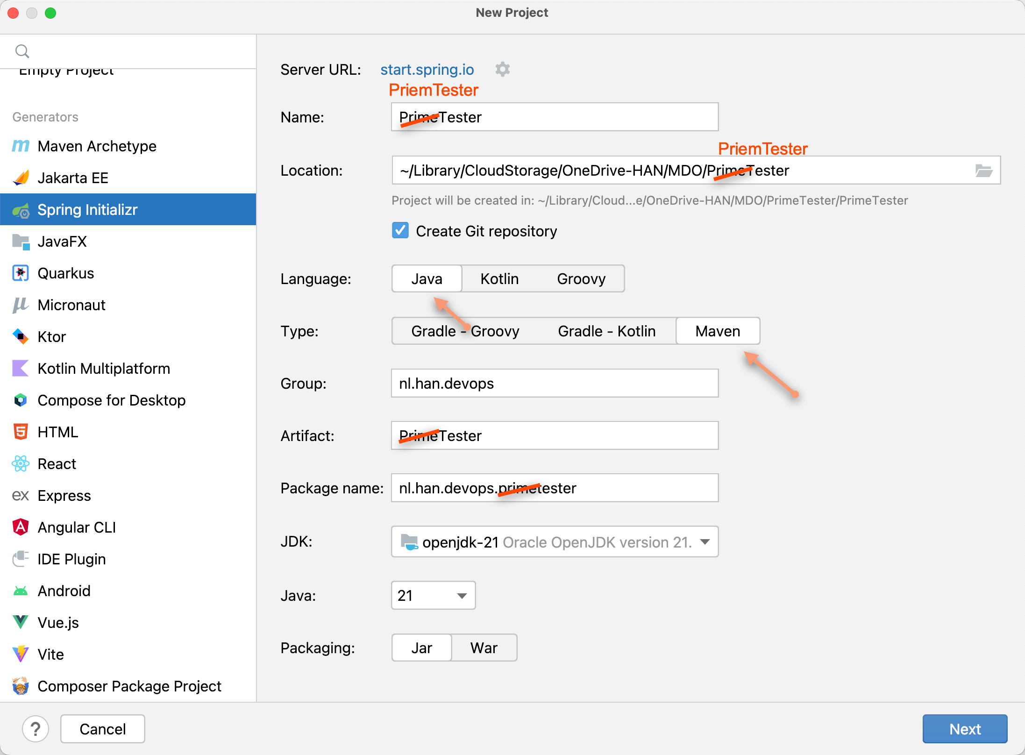This screenshot has width=1025, height=755.
Task: Click the Name input field
Action: (555, 117)
